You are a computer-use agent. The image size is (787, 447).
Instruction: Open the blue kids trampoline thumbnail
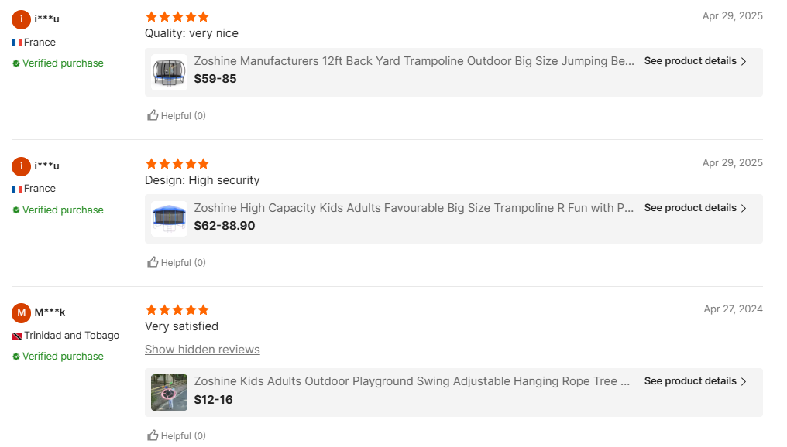[169, 219]
